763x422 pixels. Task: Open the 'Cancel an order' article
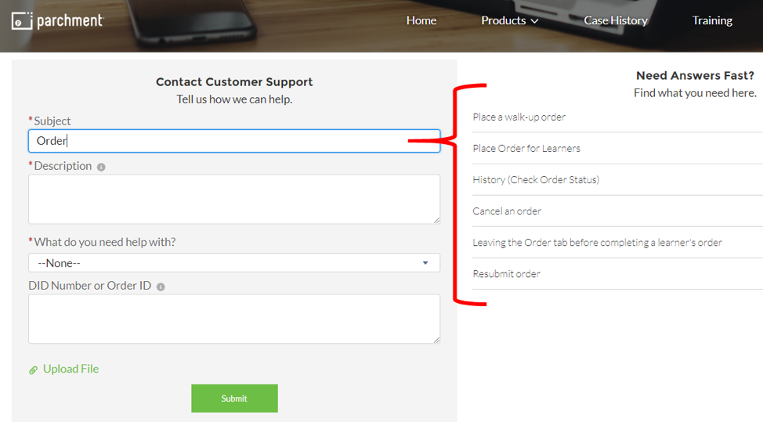pos(507,211)
